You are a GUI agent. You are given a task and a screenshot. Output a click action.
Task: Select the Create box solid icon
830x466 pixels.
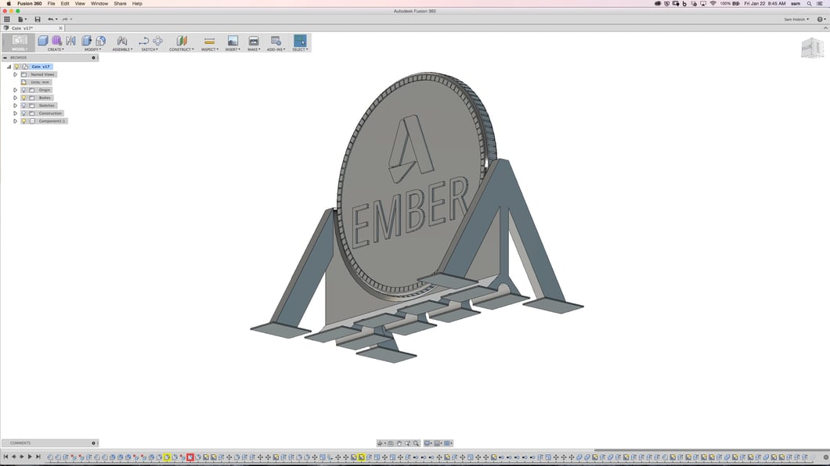(43, 41)
